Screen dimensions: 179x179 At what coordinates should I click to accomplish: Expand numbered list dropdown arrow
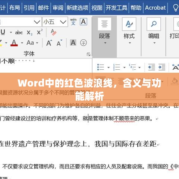[124, 67]
